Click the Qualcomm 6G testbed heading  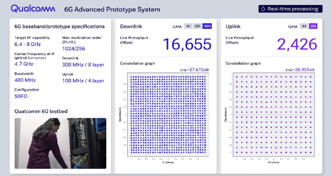41,111
